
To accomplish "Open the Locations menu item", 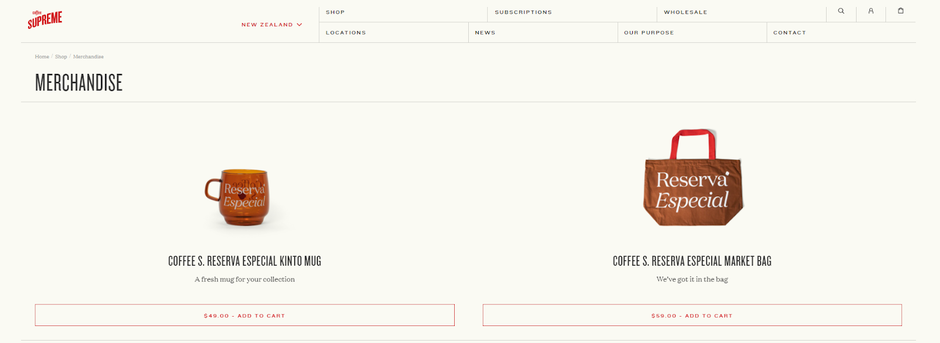I will pos(346,33).
